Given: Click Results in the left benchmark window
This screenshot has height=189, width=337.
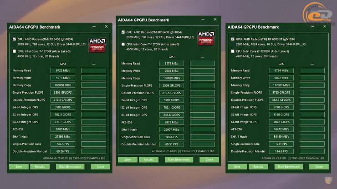Looking at the screenshot, I should [x=40, y=167].
